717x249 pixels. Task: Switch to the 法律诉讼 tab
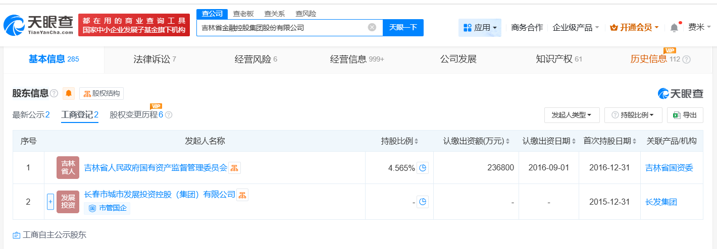pos(155,59)
